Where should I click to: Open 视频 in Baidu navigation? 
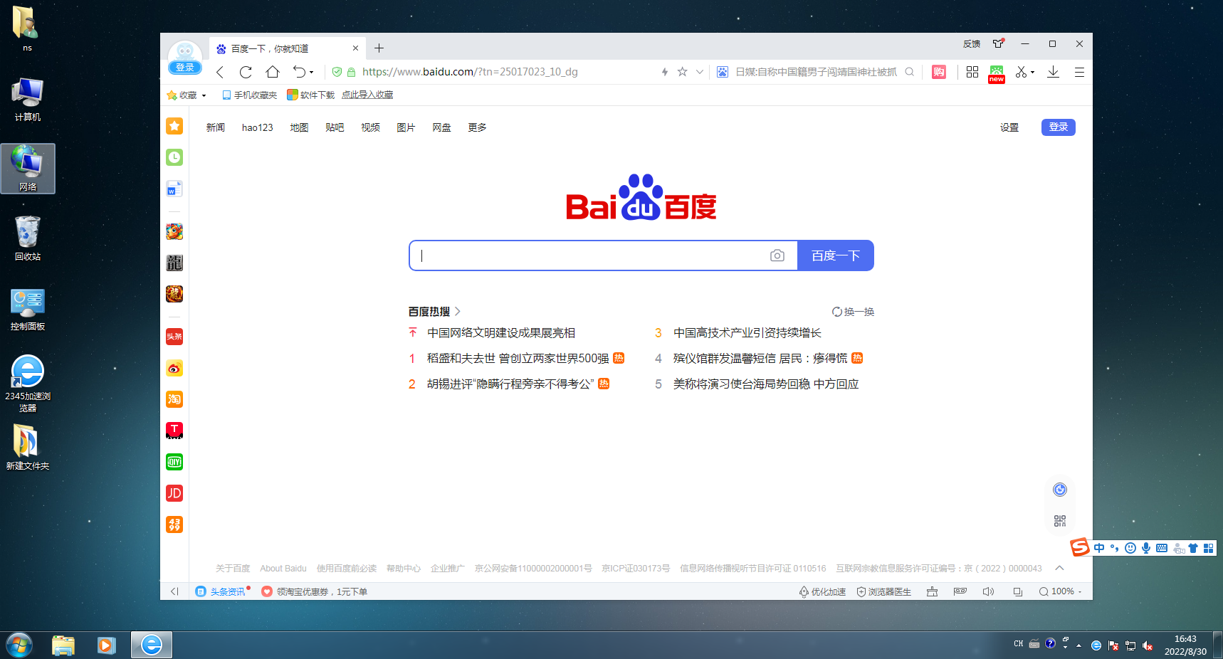pos(370,127)
